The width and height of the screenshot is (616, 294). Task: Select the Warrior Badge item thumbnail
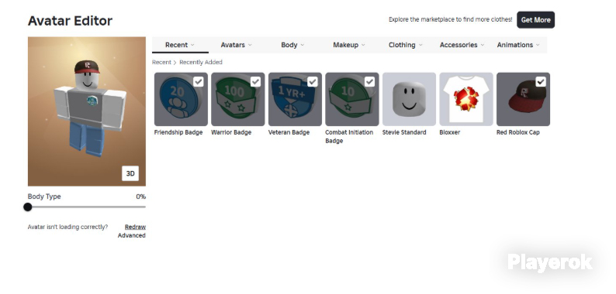pos(238,99)
